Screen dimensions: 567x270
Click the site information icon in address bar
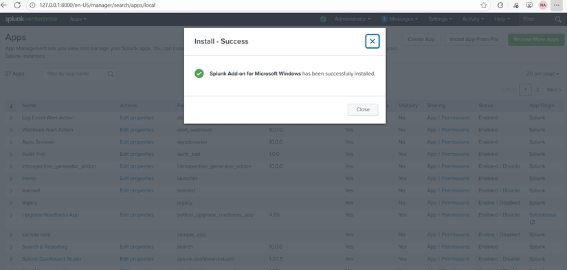(32, 5)
